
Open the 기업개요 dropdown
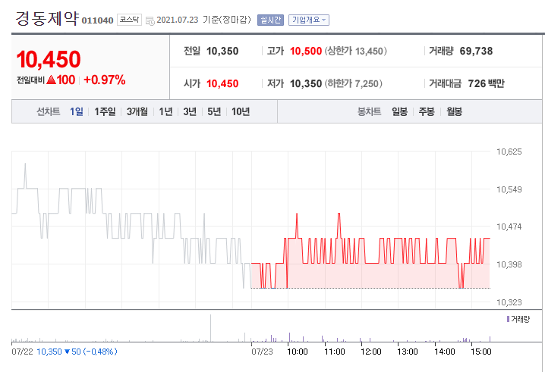[309, 20]
